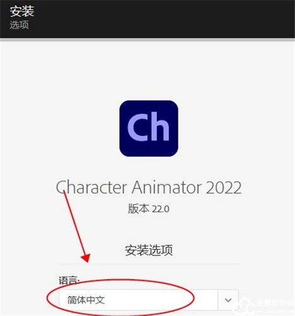Click the 2022 year in product title
Image resolution: width=295 pixels, height=316 pixels.
pos(224,188)
